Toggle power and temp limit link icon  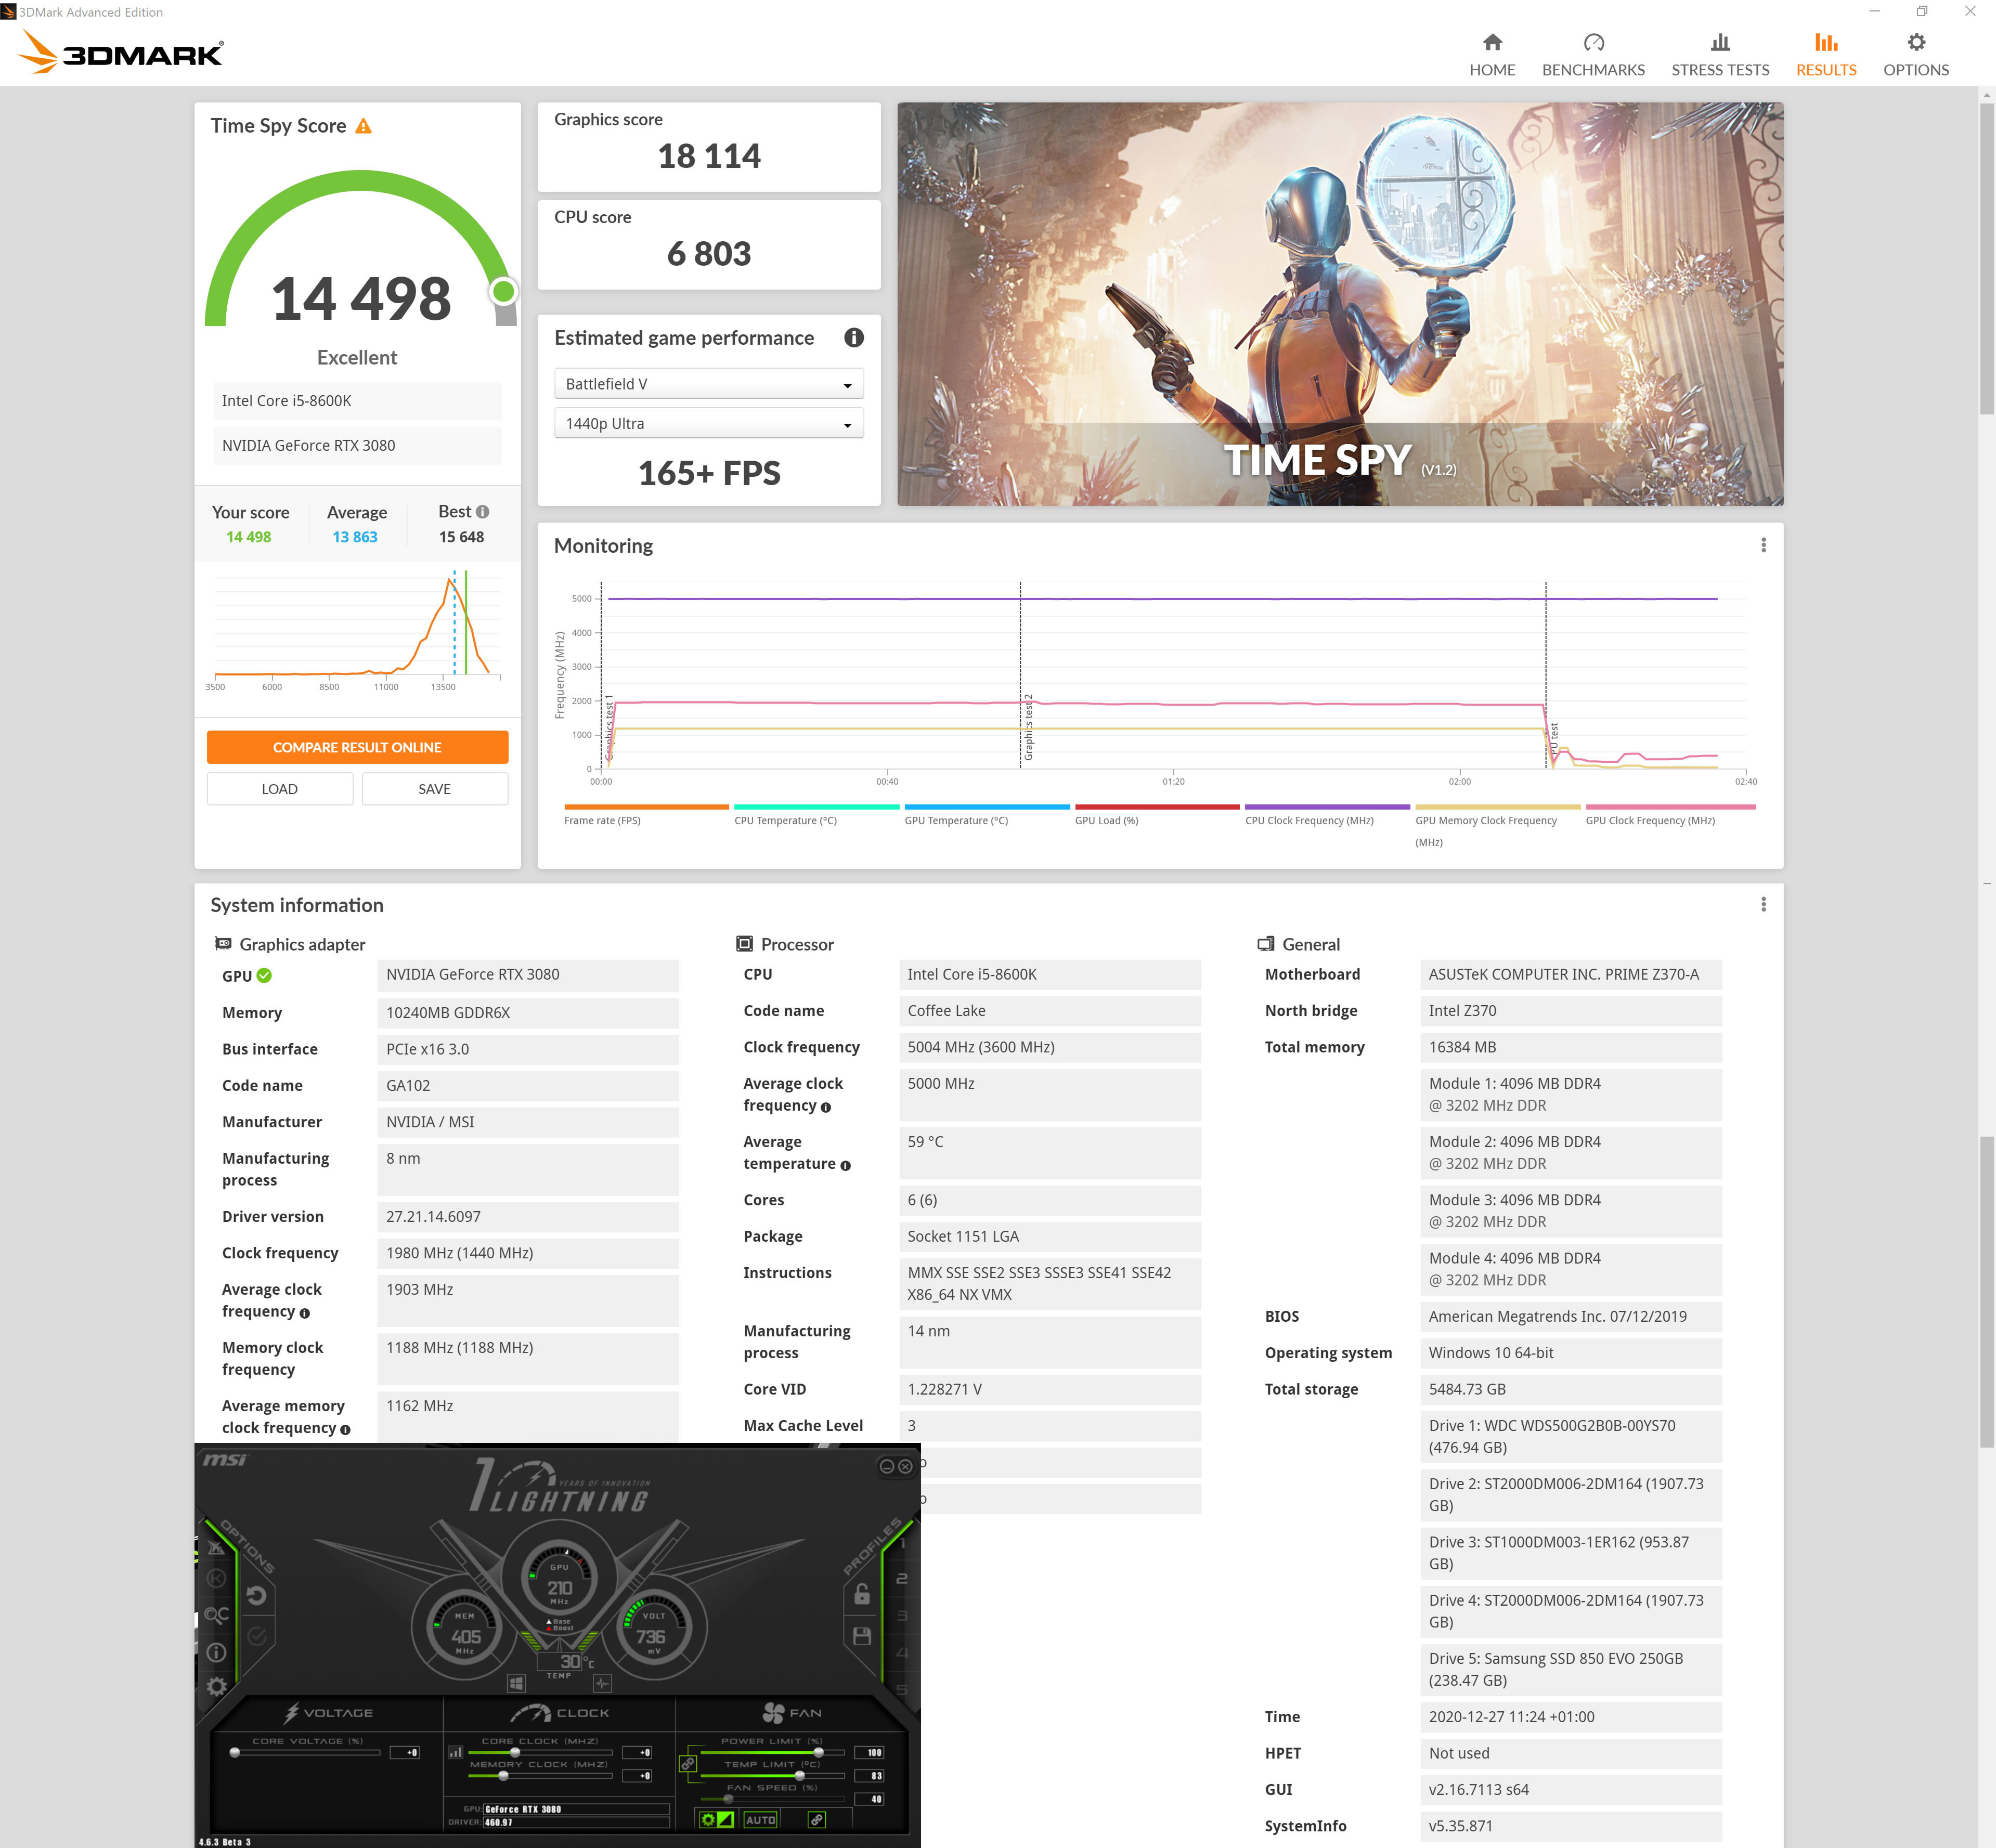[688, 1764]
